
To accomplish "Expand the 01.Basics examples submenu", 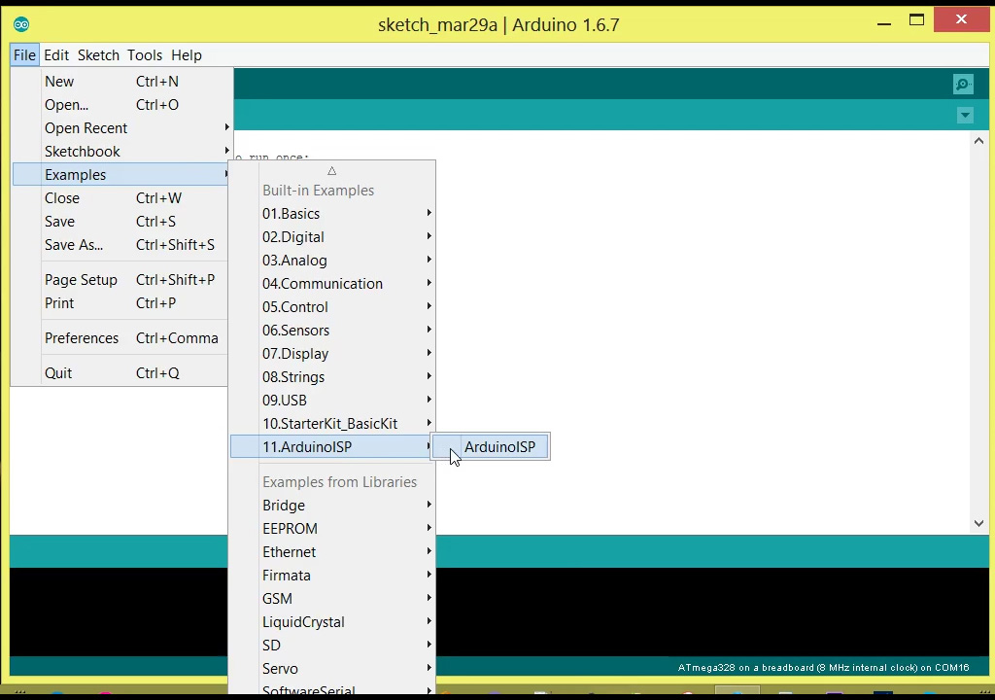I will [292, 213].
